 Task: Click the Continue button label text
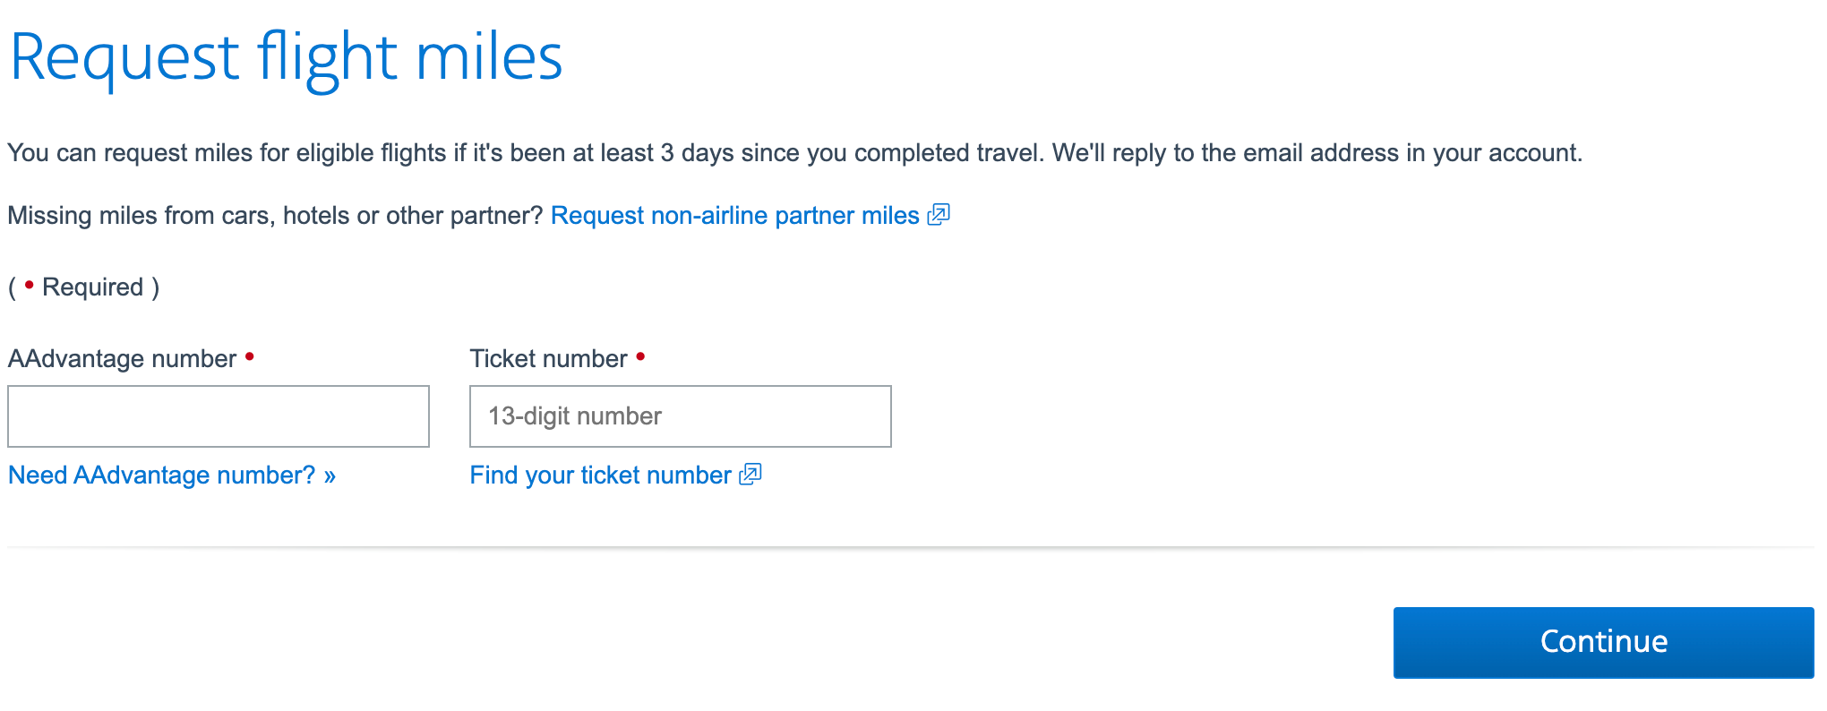click(1602, 641)
